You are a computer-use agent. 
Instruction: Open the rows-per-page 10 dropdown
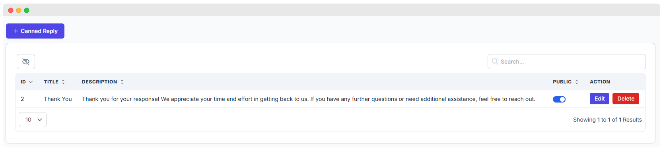(33, 120)
